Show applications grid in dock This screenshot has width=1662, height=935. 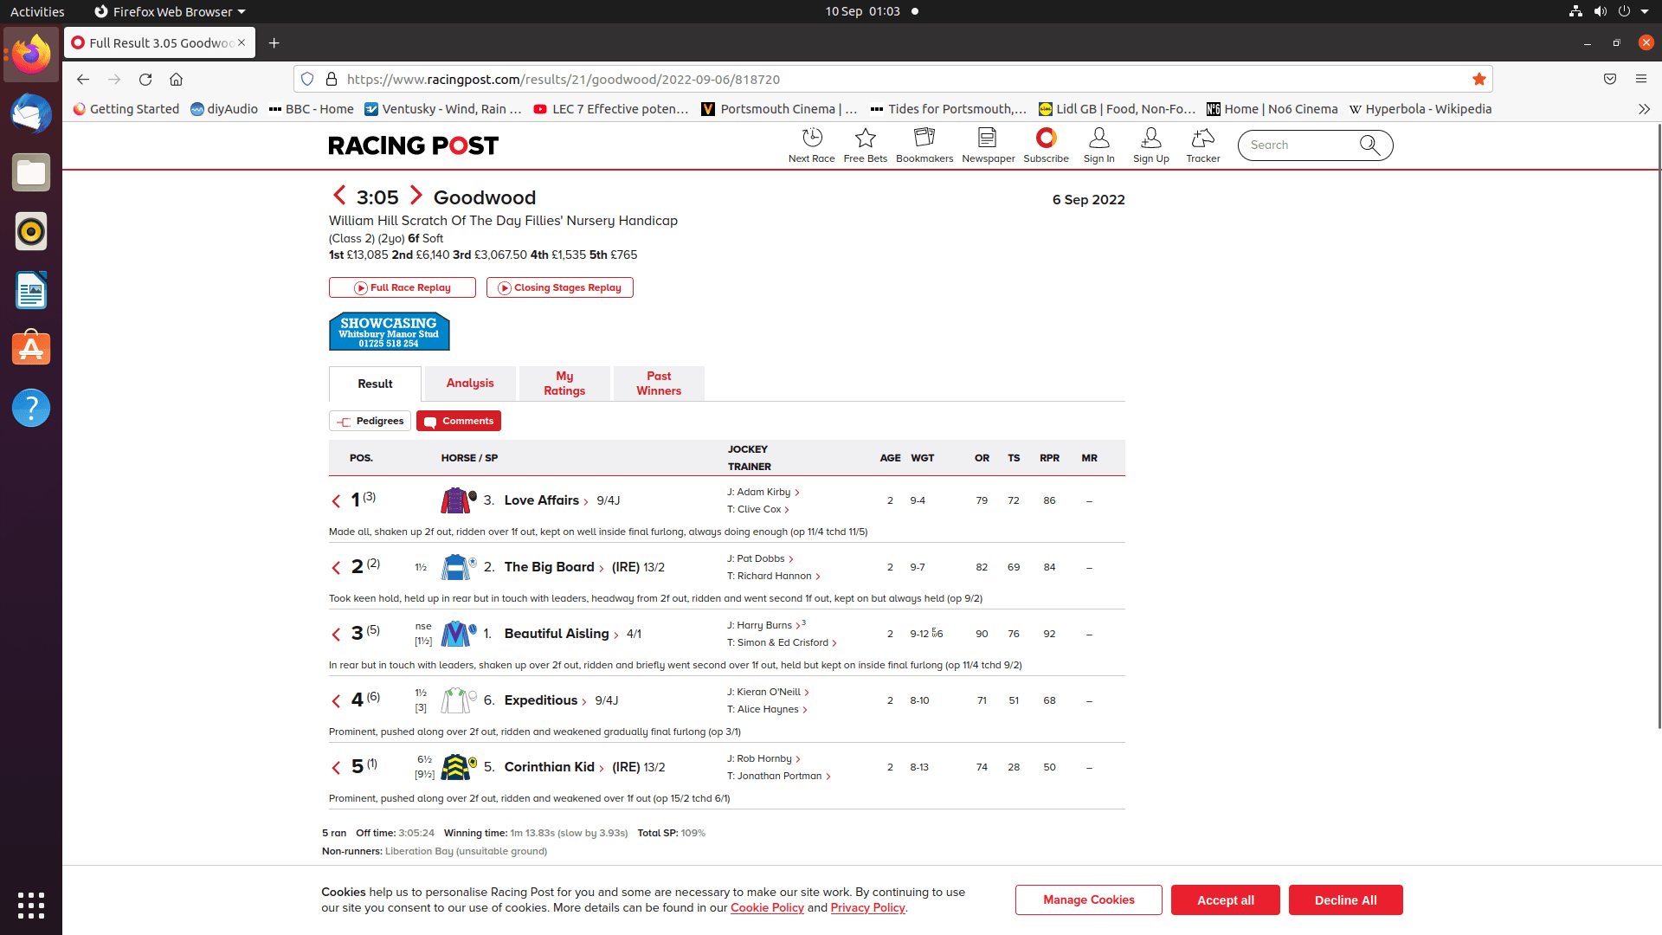tap(31, 906)
